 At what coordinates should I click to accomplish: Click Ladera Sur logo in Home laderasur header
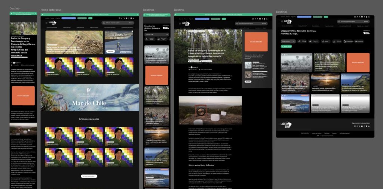pyautogui.click(x=52, y=23)
